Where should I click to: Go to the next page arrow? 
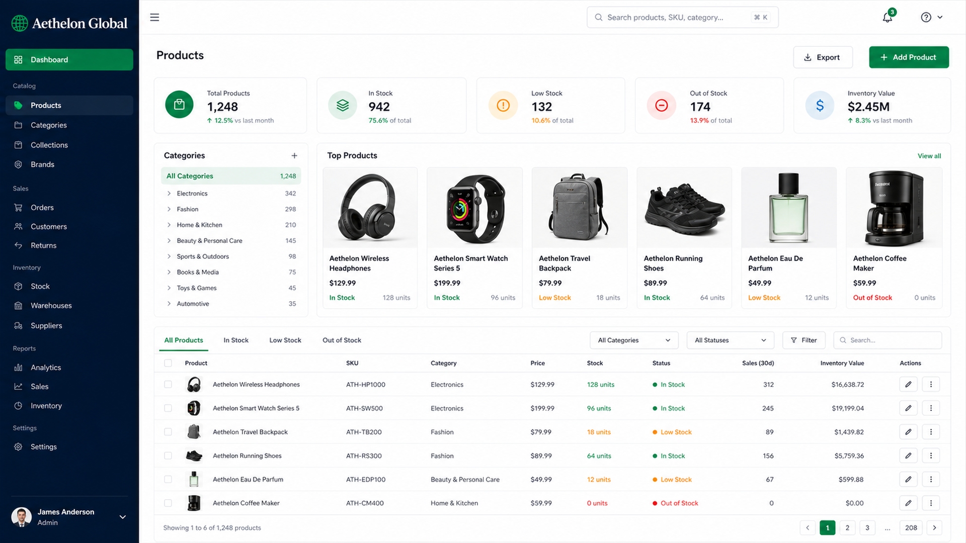coord(934,527)
